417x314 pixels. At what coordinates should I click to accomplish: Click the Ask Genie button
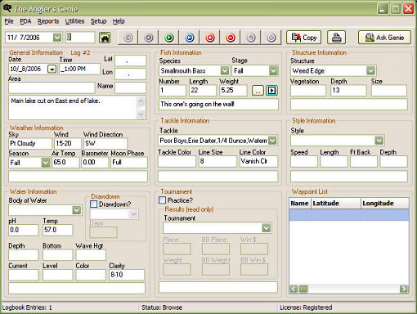tap(384, 38)
